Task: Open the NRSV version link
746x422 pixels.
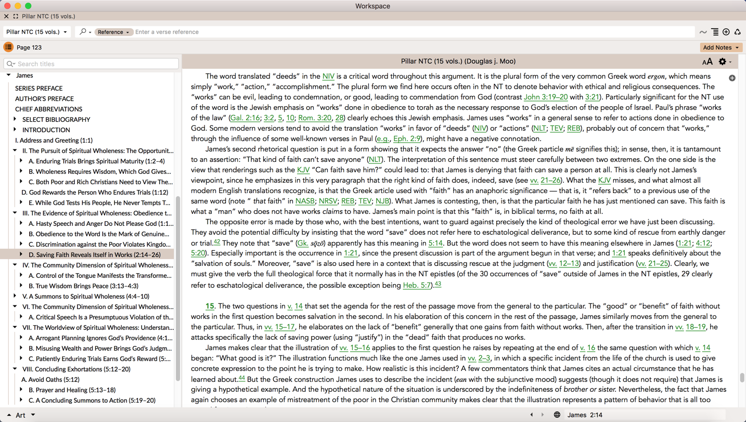Action: click(328, 201)
